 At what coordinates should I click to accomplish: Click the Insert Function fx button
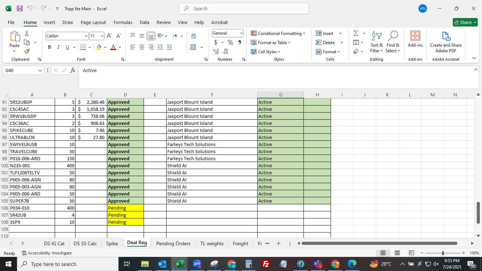(73, 70)
